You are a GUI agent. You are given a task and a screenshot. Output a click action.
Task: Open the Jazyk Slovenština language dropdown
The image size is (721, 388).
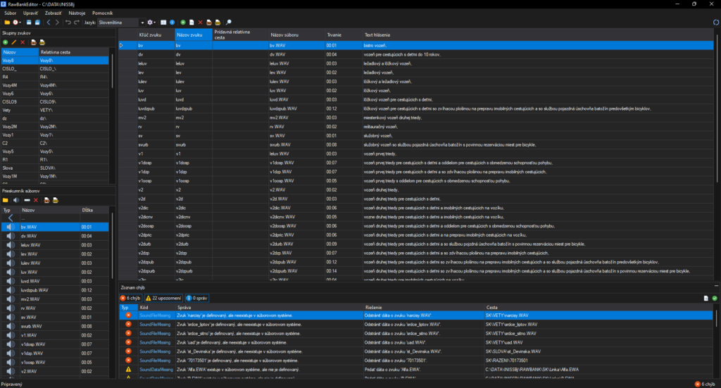(x=121, y=22)
